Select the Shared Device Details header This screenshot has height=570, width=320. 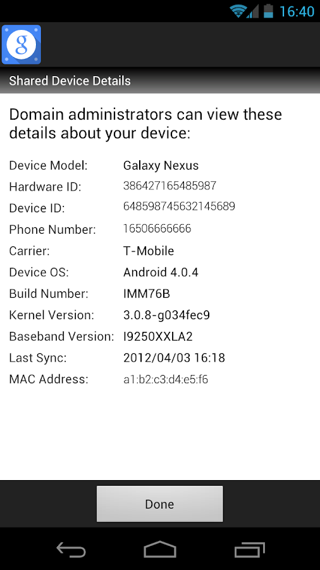point(70,80)
